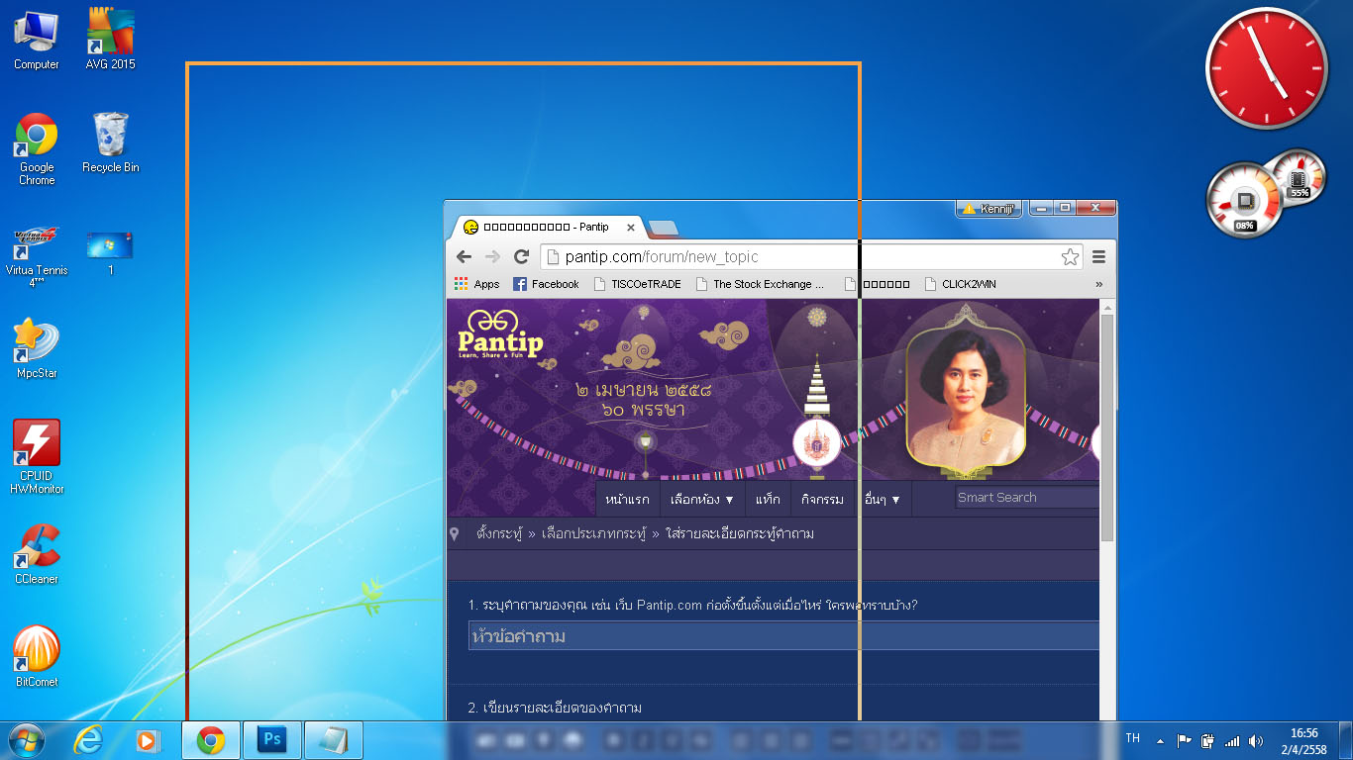This screenshot has height=760, width=1353.
Task: Expand the อื่นๆ dropdown menu
Action: click(883, 500)
